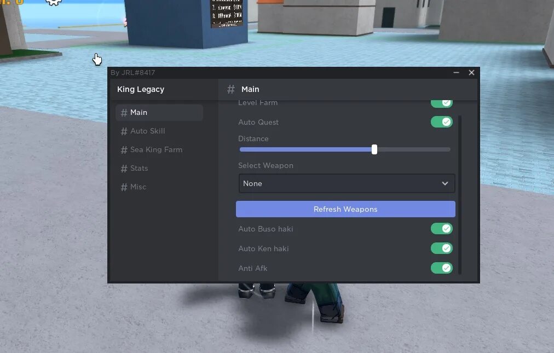Click the hash icon next to Sea King Farm
Screen dimensions: 554x353
tap(124, 150)
